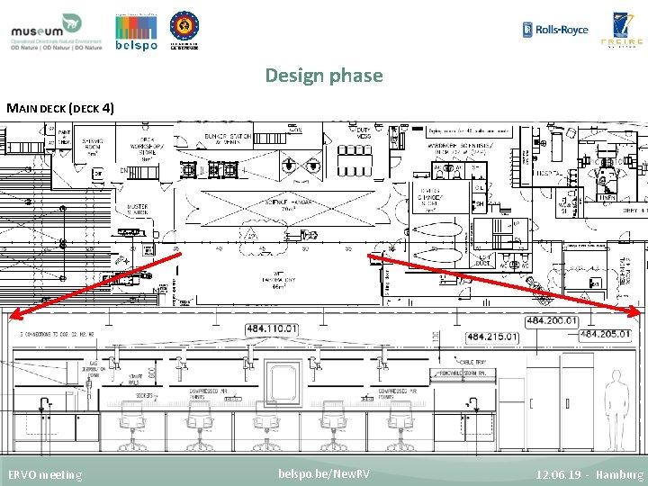Screen dimensions: 648x486
Task: Click the Technical Room vertical label
Action: click(x=624, y=271)
